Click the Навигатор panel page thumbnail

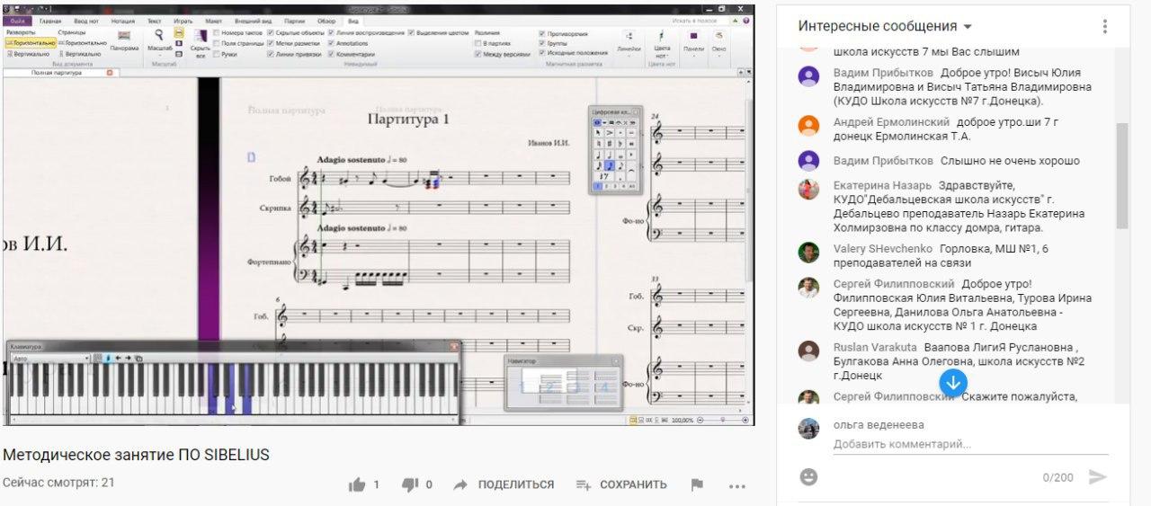click(x=562, y=386)
